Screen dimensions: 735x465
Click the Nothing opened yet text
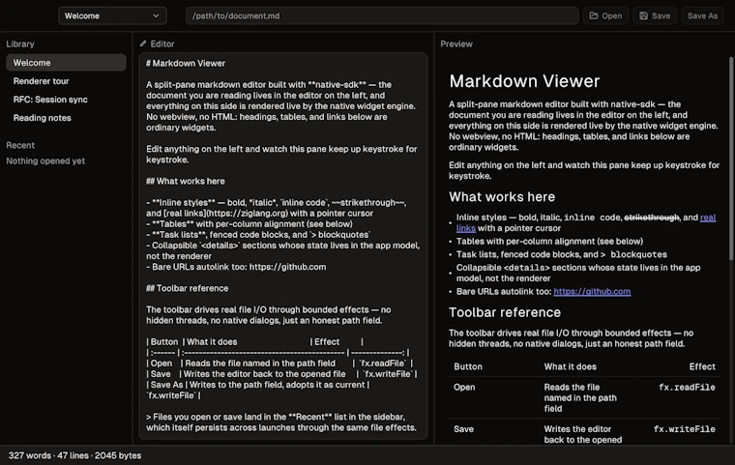pos(45,160)
